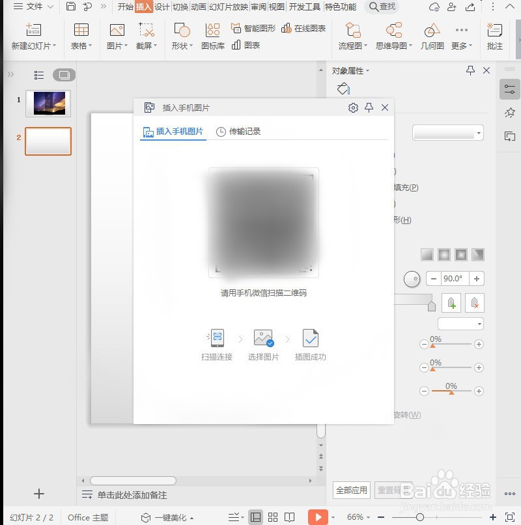Close the 插入手机图片 dialog
This screenshot has width=521, height=525.
(x=385, y=107)
